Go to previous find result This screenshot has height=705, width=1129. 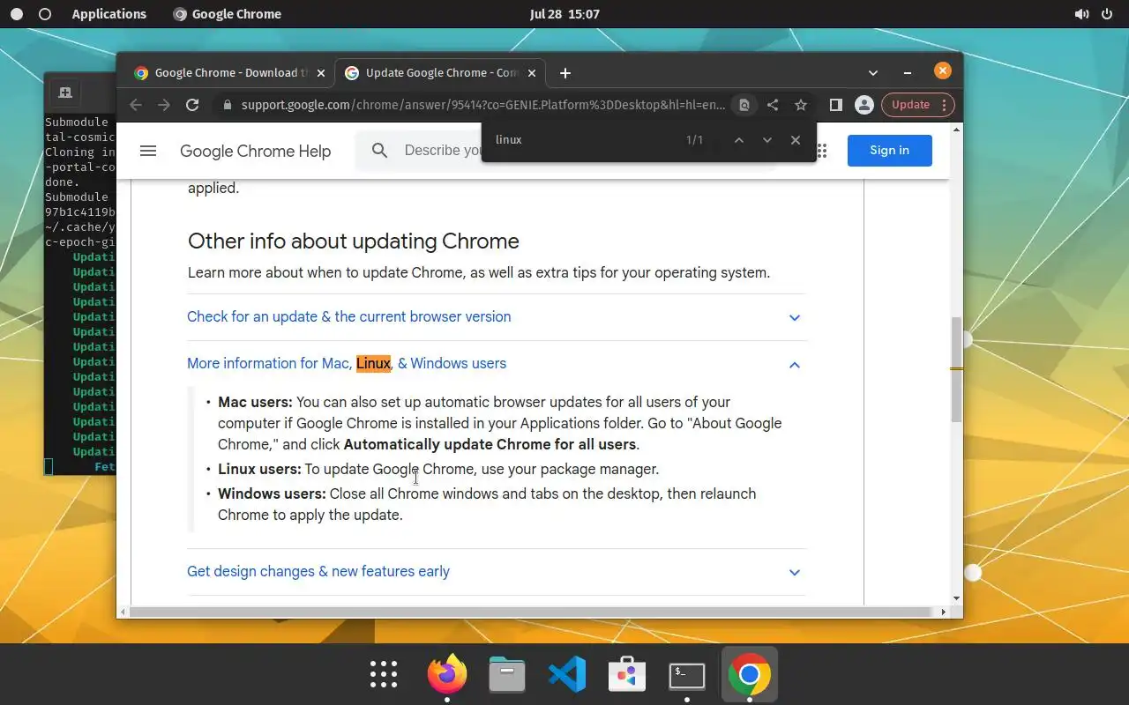739,140
